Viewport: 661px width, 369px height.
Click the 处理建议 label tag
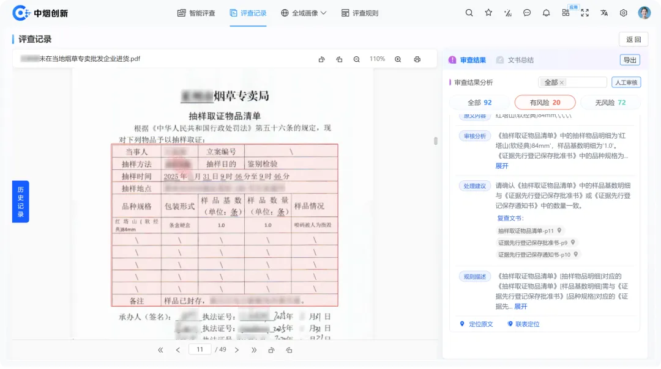(x=475, y=186)
